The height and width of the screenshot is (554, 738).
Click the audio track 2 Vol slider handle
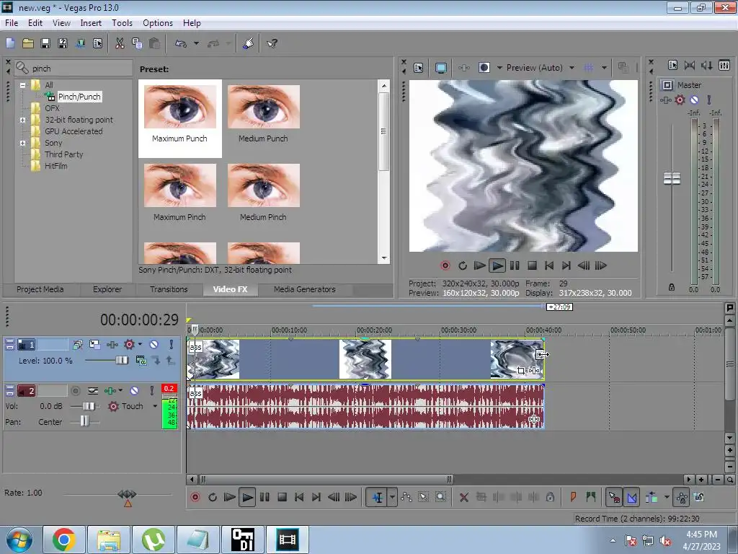(x=89, y=406)
